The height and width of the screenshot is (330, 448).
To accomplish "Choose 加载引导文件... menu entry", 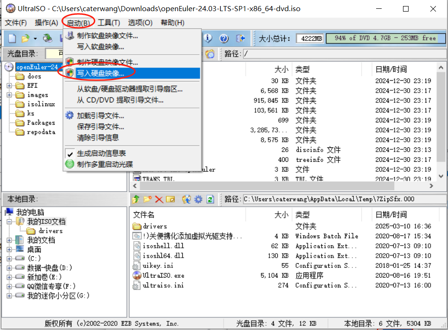I will [x=131, y=115].
